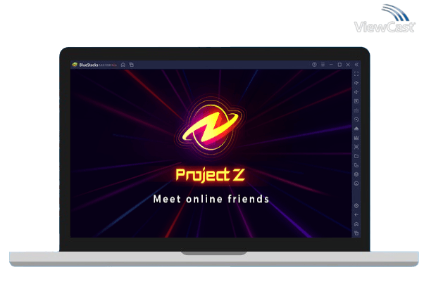Click the play-box icon in the side toolbar
The width and height of the screenshot is (424, 291).
coord(356,101)
